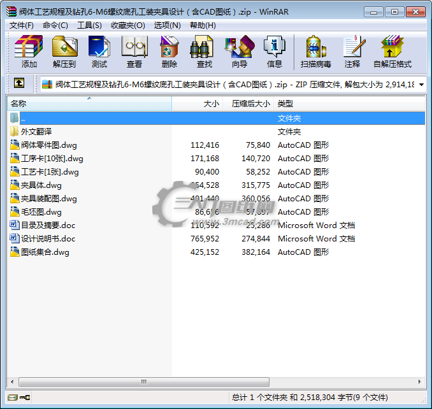This screenshot has height=409, width=432.
Task: Click 文件夹 type of 外文翻译 row
Action: click(x=289, y=132)
